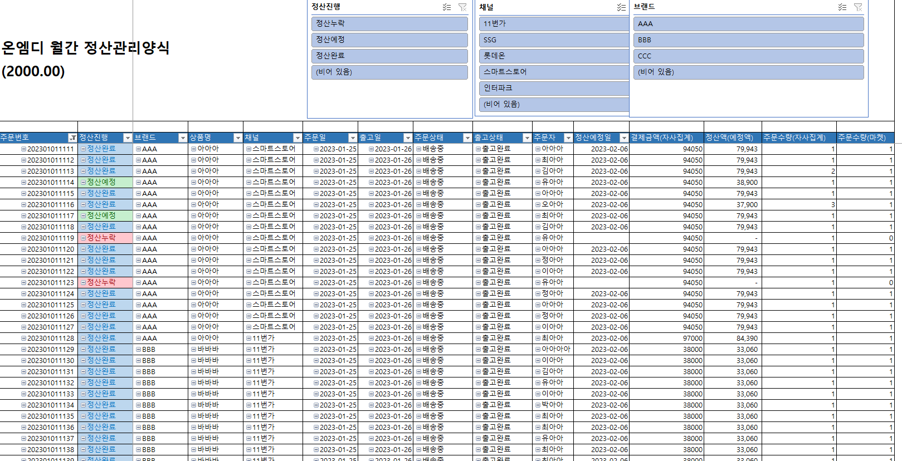Select the 주문수량(마켓) column header

click(865, 138)
